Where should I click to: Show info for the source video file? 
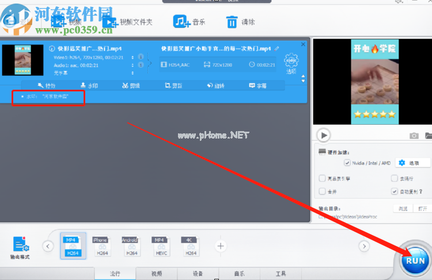[x=52, y=49]
